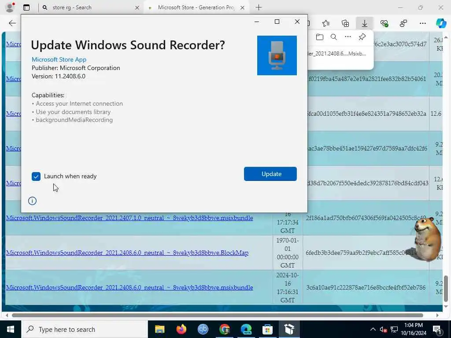Screen dimensions: 451x338
Task: Uncheck the Launch when ready checkbox
Action: [x=36, y=176]
